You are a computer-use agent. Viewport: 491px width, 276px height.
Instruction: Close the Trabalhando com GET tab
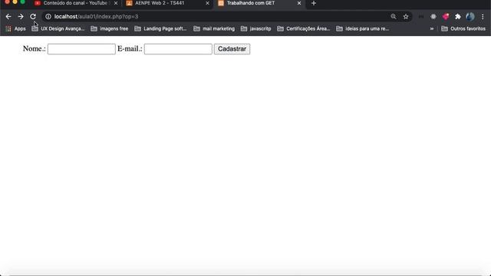299,3
